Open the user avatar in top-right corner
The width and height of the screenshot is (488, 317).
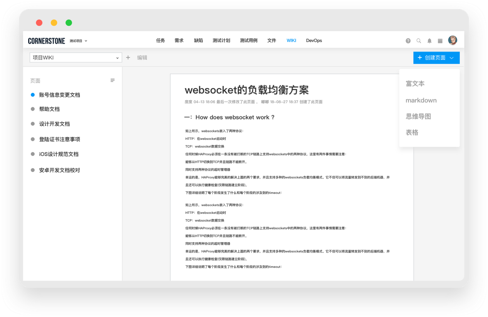click(453, 40)
